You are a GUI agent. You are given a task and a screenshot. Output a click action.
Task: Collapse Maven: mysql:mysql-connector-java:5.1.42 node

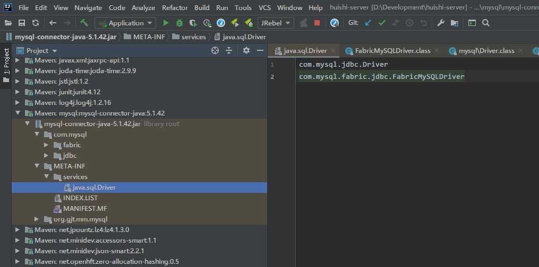click(17, 113)
